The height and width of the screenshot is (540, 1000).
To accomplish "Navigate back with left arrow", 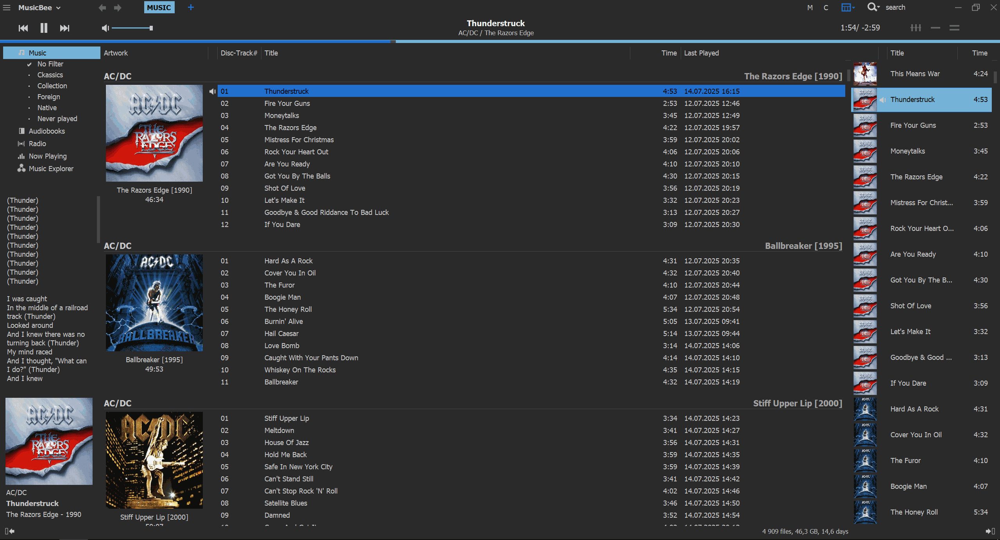I will click(102, 7).
